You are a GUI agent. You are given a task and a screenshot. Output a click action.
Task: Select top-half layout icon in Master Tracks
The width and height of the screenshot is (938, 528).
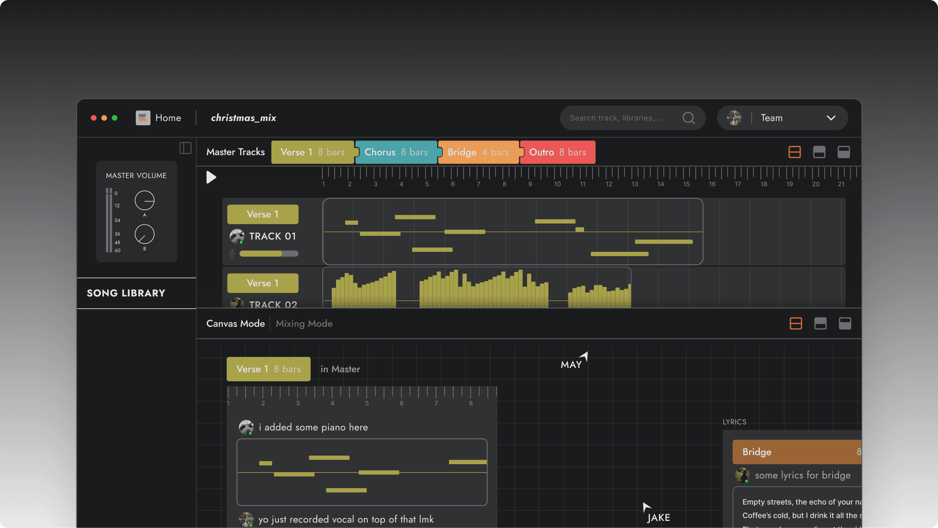click(x=843, y=152)
